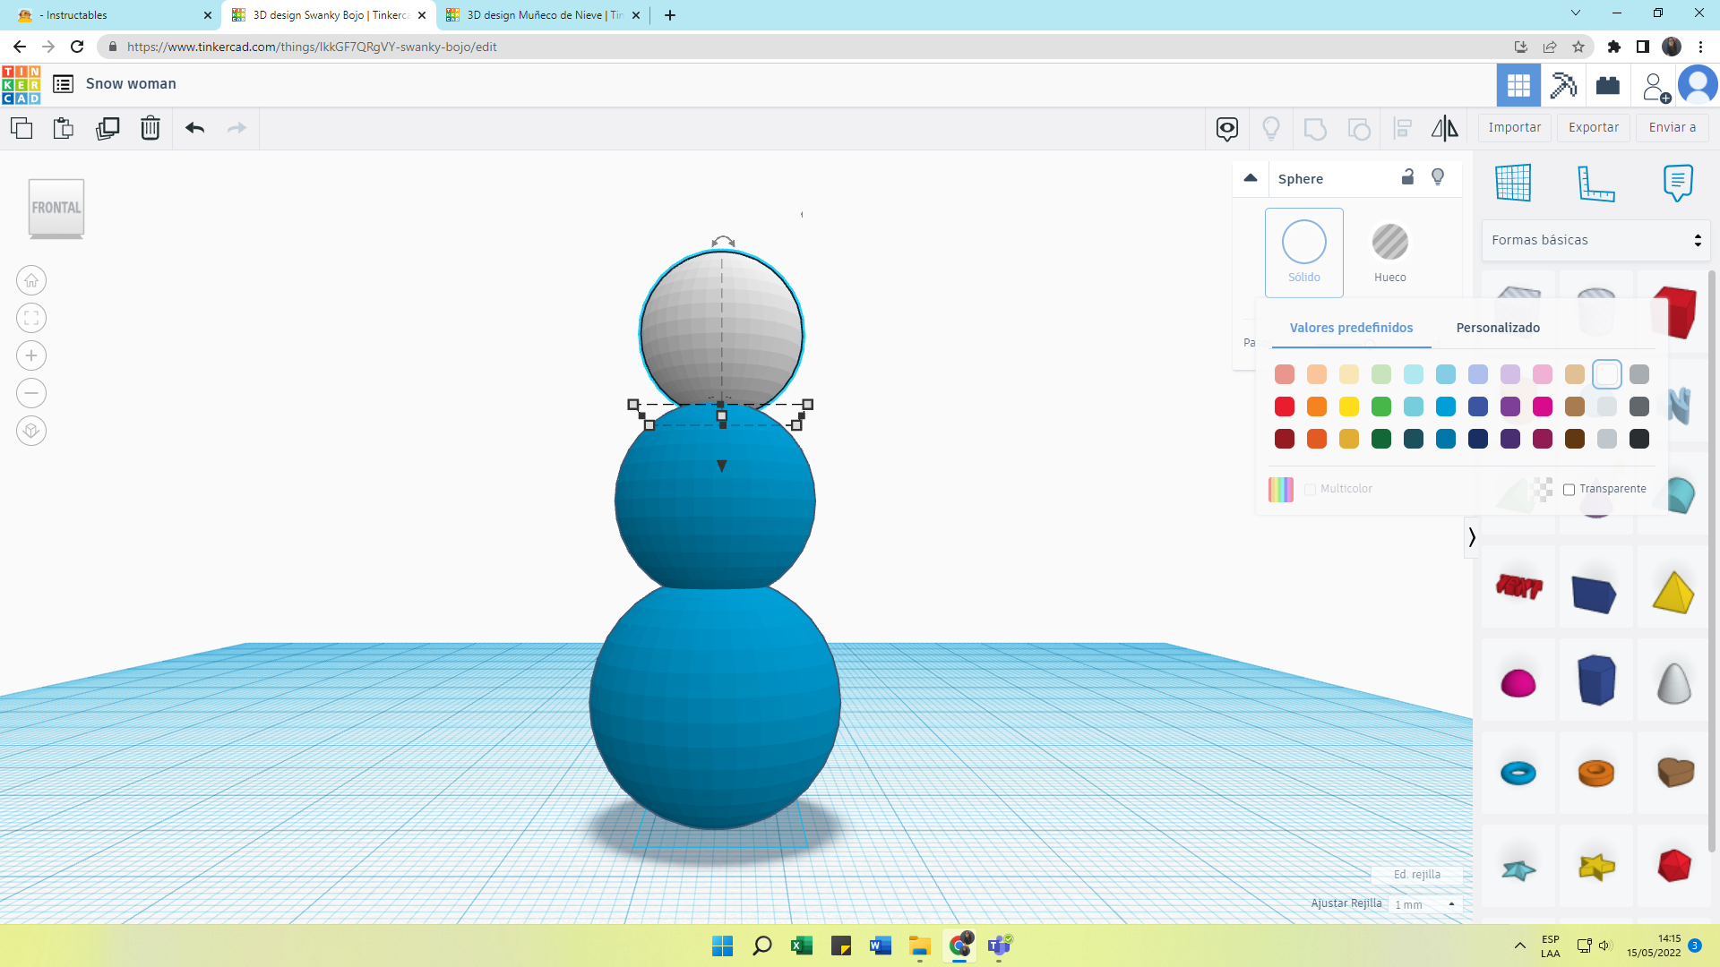
Task: Collapse the Sphere inspector panel
Action: (1251, 178)
